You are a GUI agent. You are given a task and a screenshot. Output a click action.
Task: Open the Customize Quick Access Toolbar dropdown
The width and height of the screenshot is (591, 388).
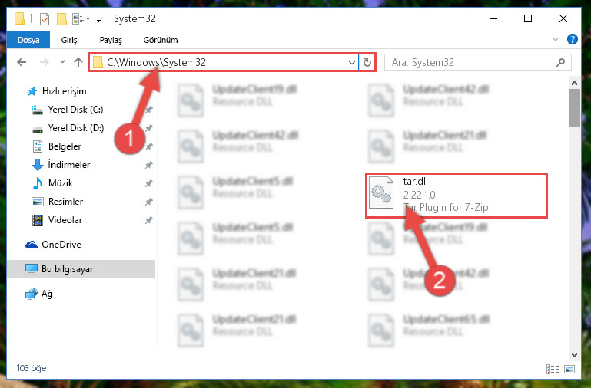click(x=98, y=19)
